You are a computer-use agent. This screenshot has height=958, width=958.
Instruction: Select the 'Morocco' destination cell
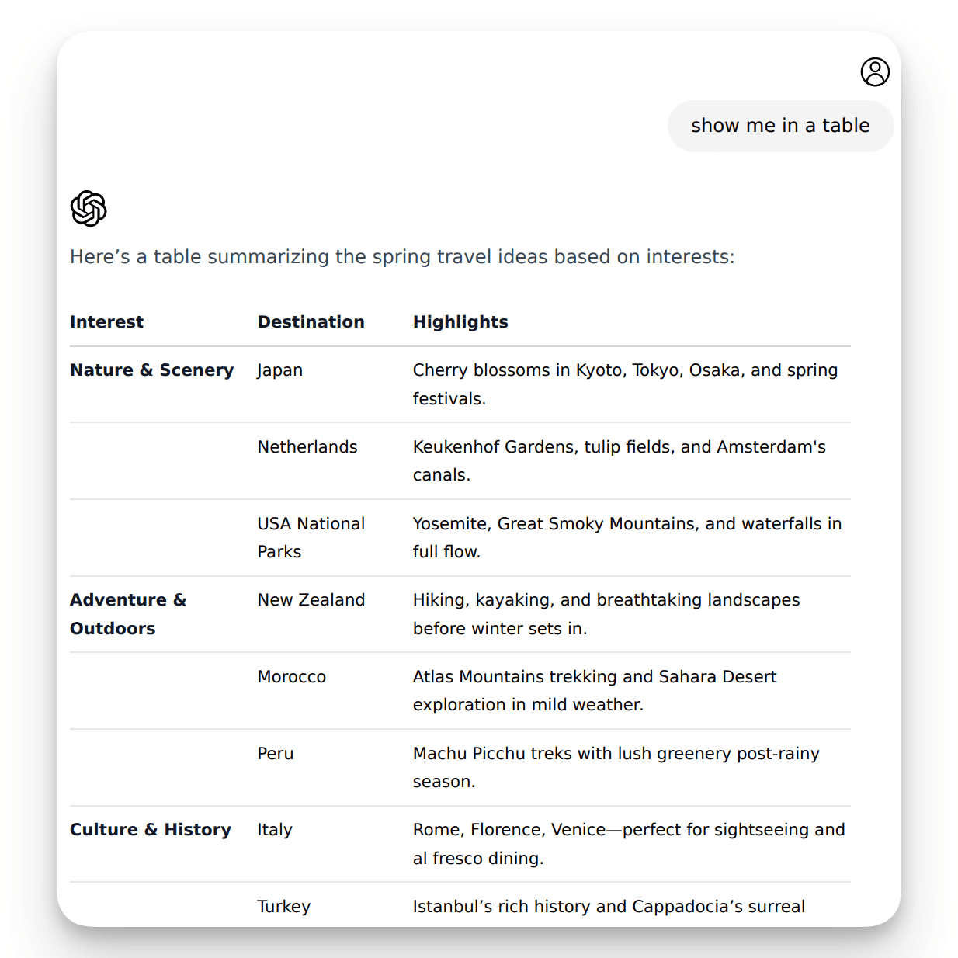(x=291, y=676)
